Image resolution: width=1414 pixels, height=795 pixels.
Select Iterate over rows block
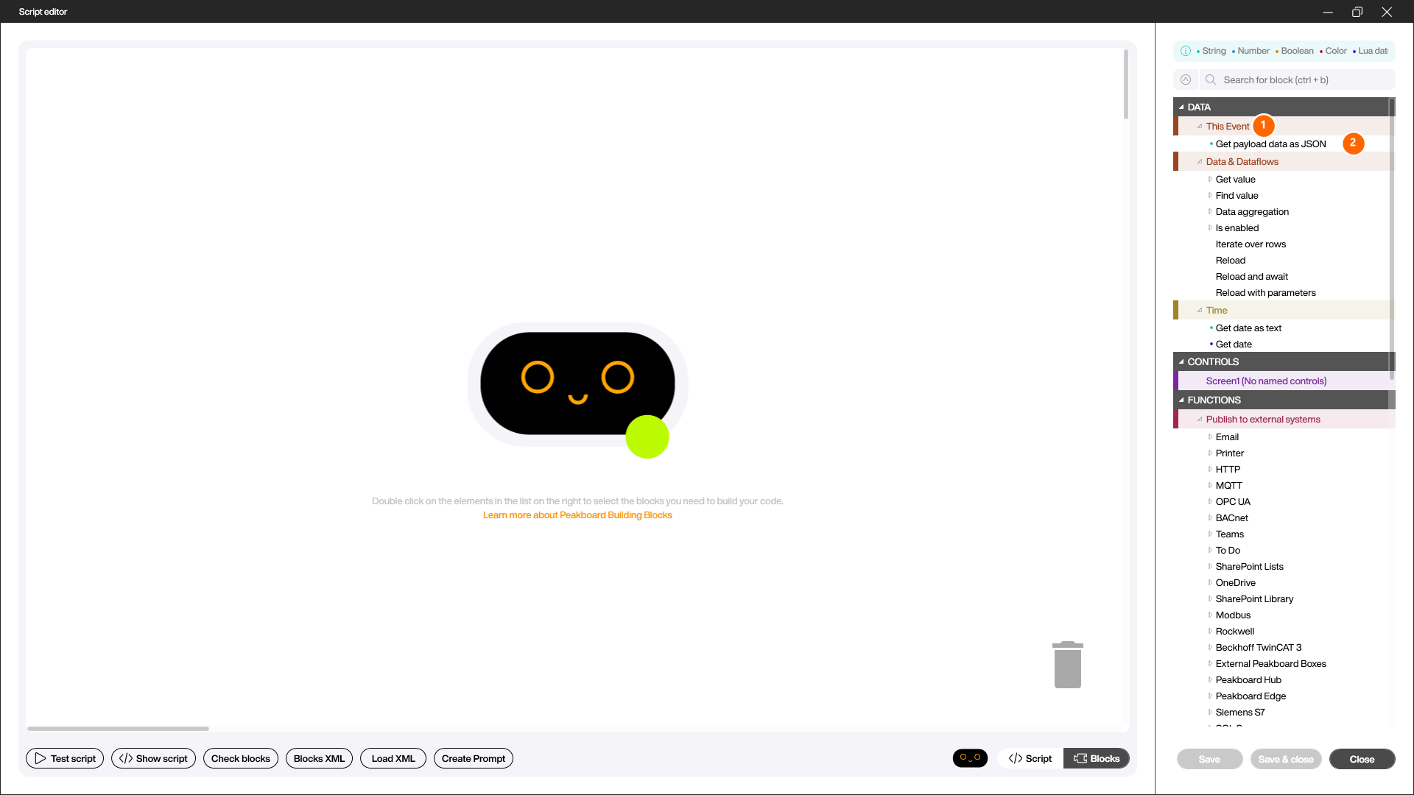pyautogui.click(x=1251, y=244)
